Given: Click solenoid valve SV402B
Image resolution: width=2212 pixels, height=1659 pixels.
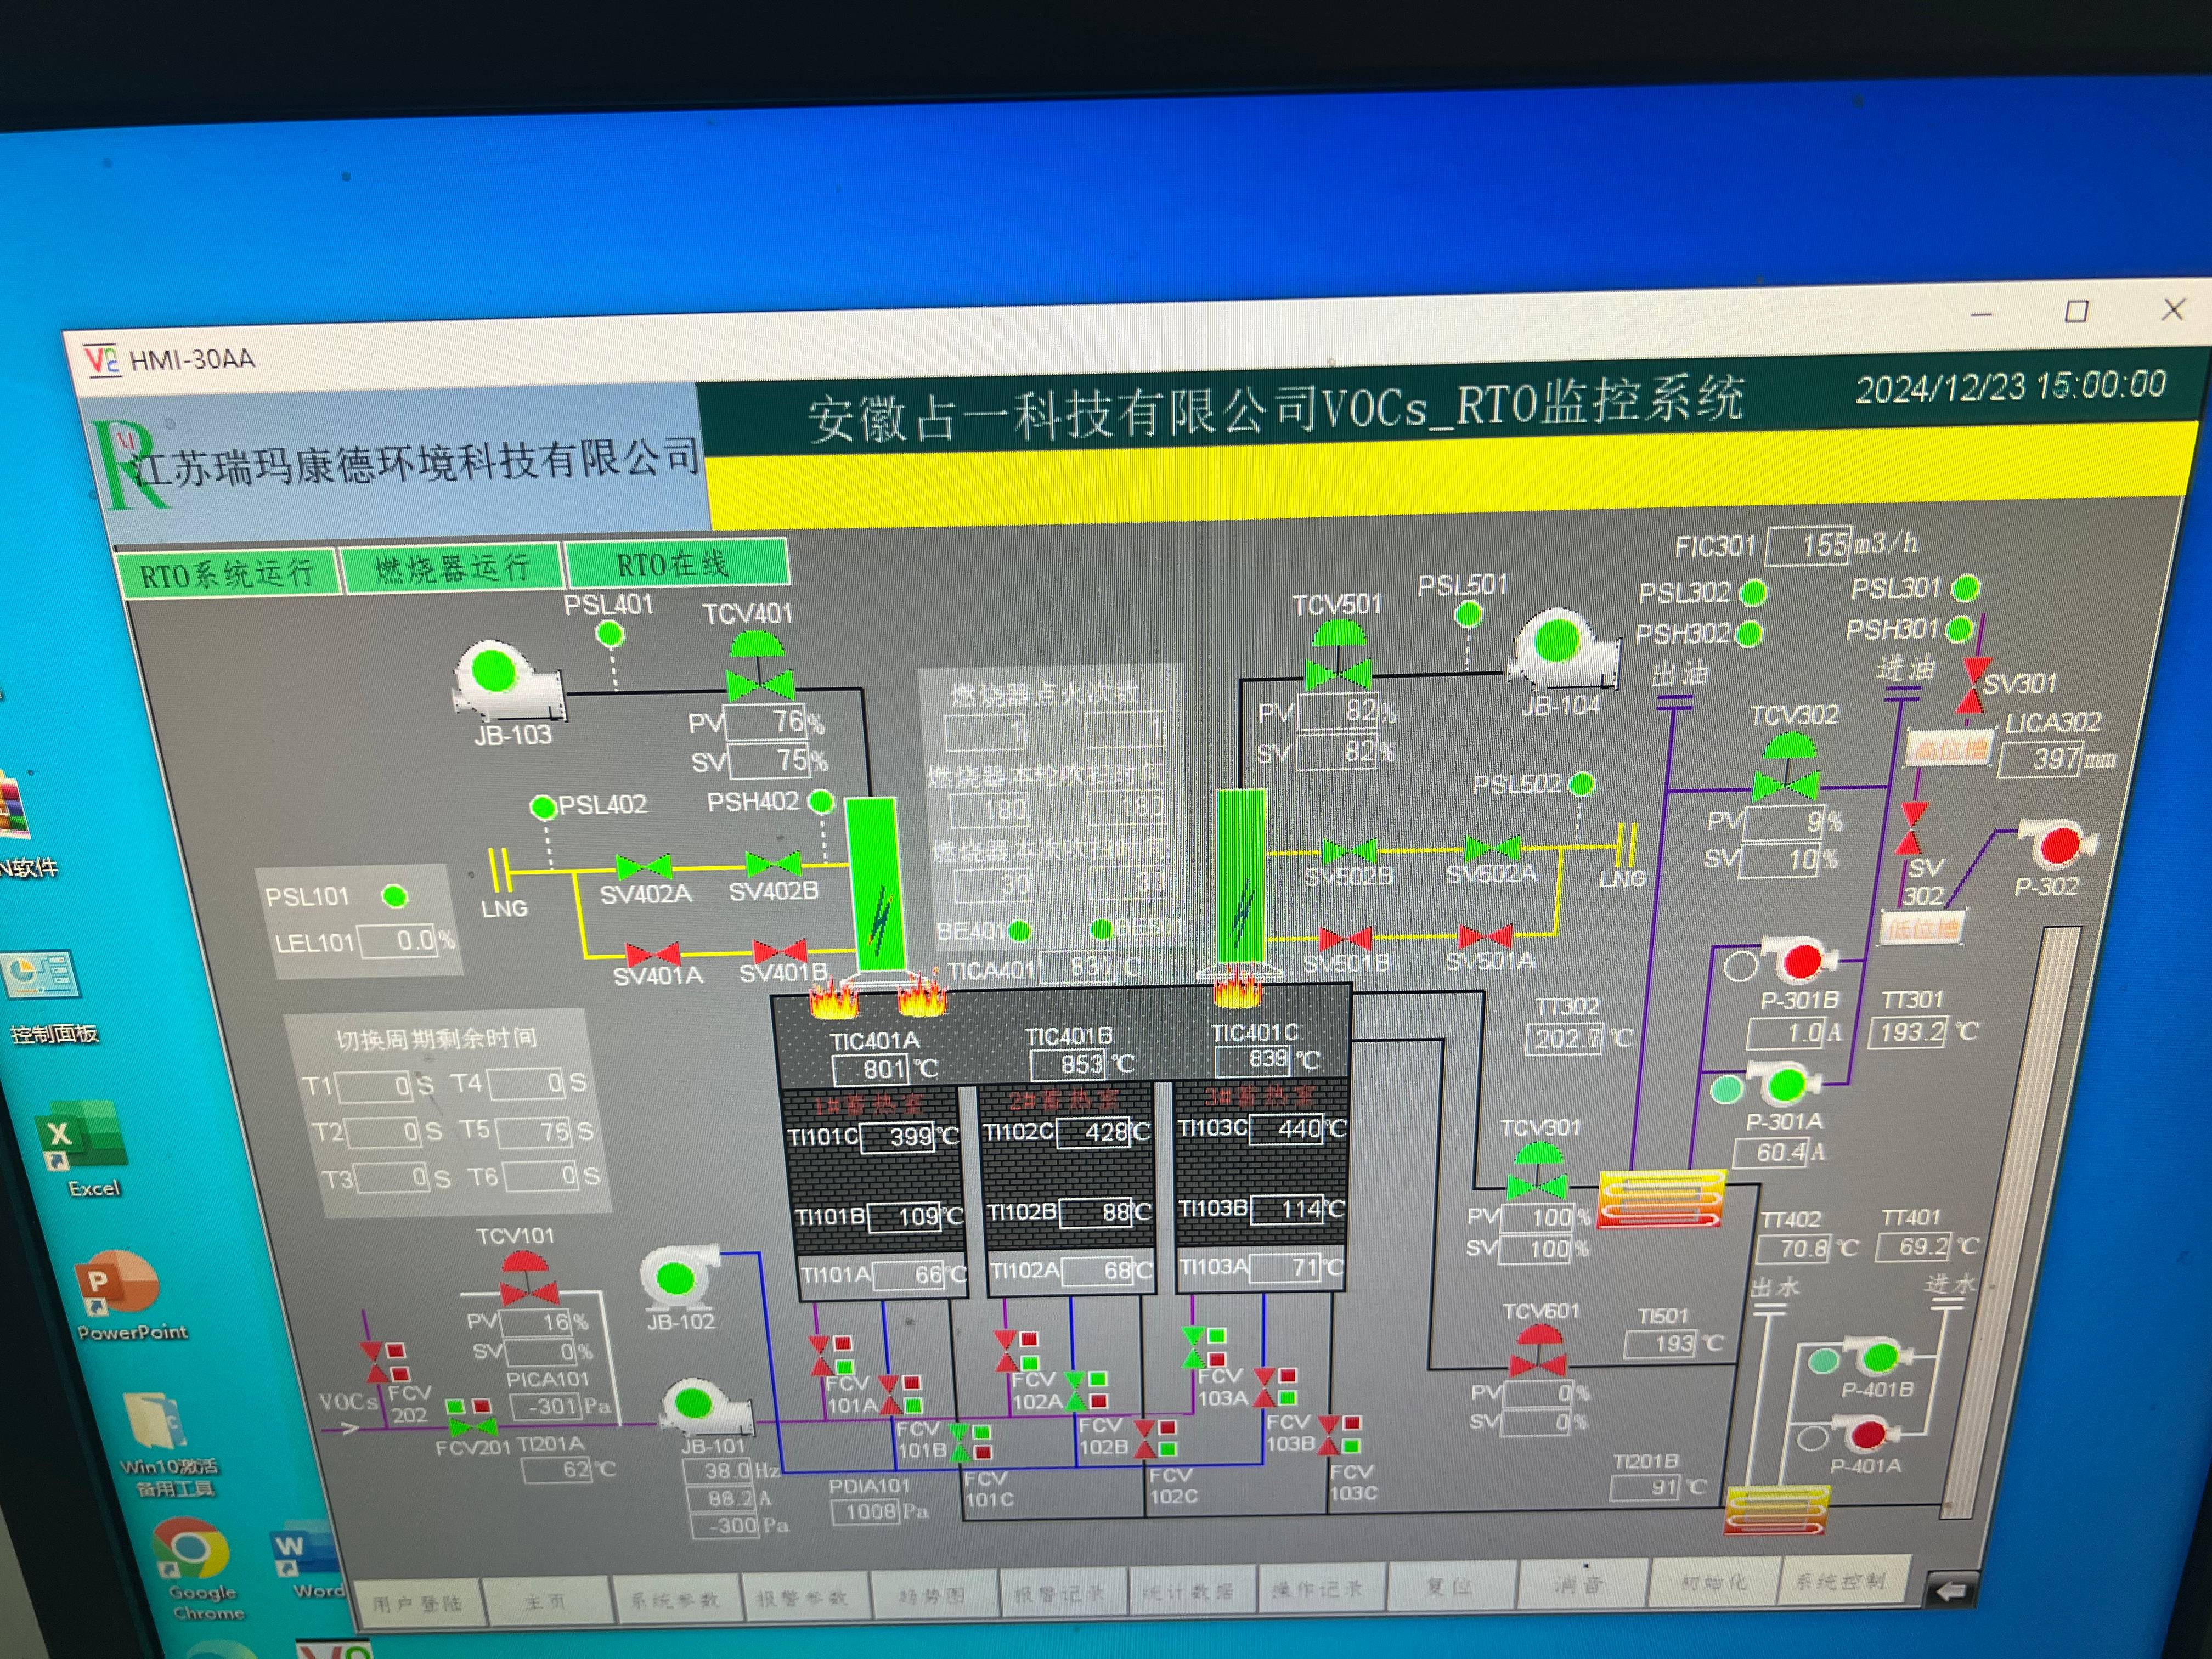Looking at the screenshot, I should click(x=773, y=863).
